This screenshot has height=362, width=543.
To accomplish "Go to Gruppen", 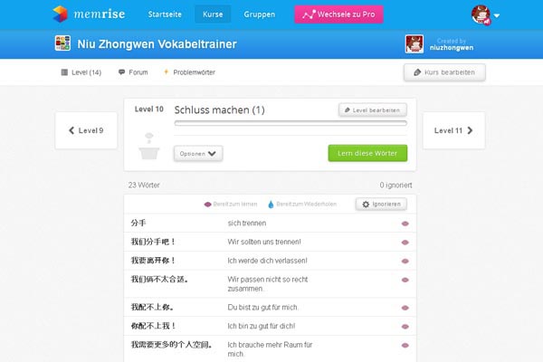I will click(x=260, y=14).
